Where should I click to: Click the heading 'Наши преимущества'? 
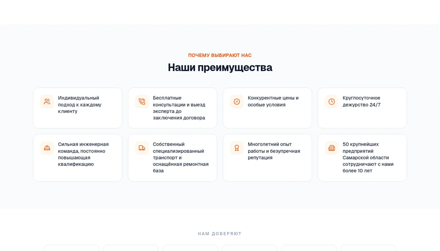pos(220,67)
